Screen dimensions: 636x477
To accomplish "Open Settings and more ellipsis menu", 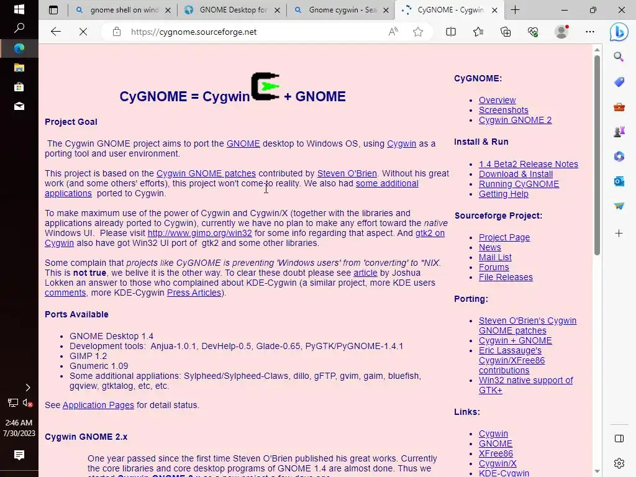I will pos(590,32).
